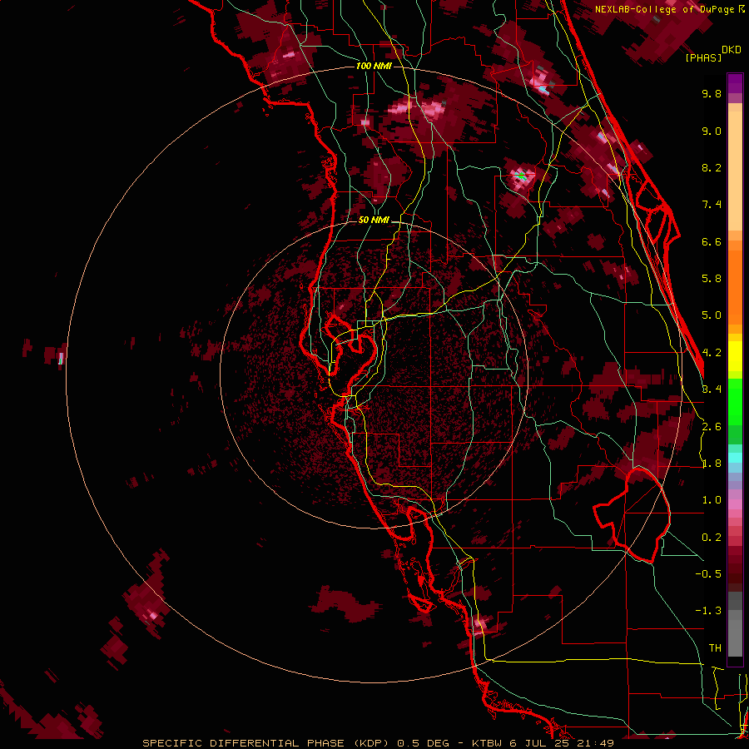The image size is (749, 749).
Task: Click the 100 NMI range ring label
Action: tap(374, 66)
